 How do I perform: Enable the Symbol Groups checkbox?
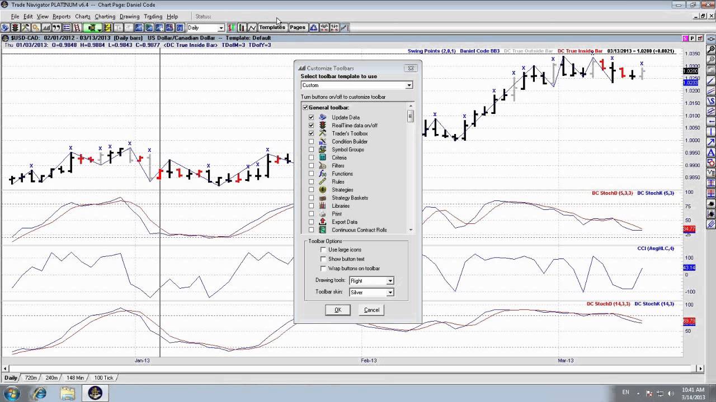(312, 150)
